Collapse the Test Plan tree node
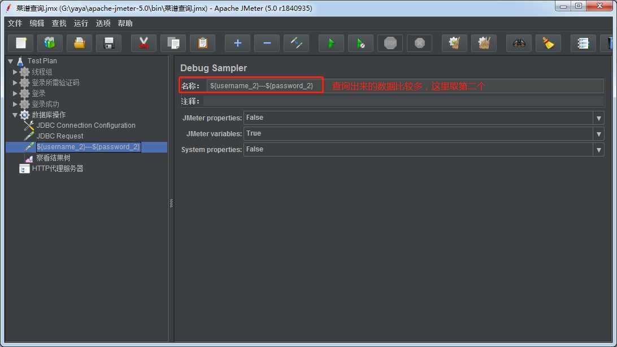The image size is (617, 347). coord(11,62)
